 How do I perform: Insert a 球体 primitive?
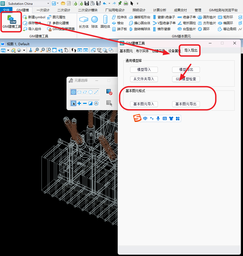[x=95, y=22]
